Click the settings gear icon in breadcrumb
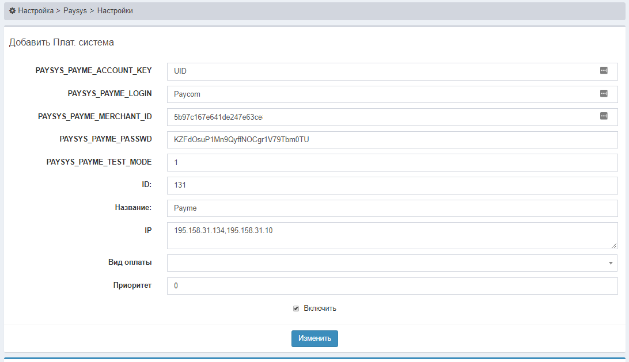The height and width of the screenshot is (362, 629). tap(13, 11)
